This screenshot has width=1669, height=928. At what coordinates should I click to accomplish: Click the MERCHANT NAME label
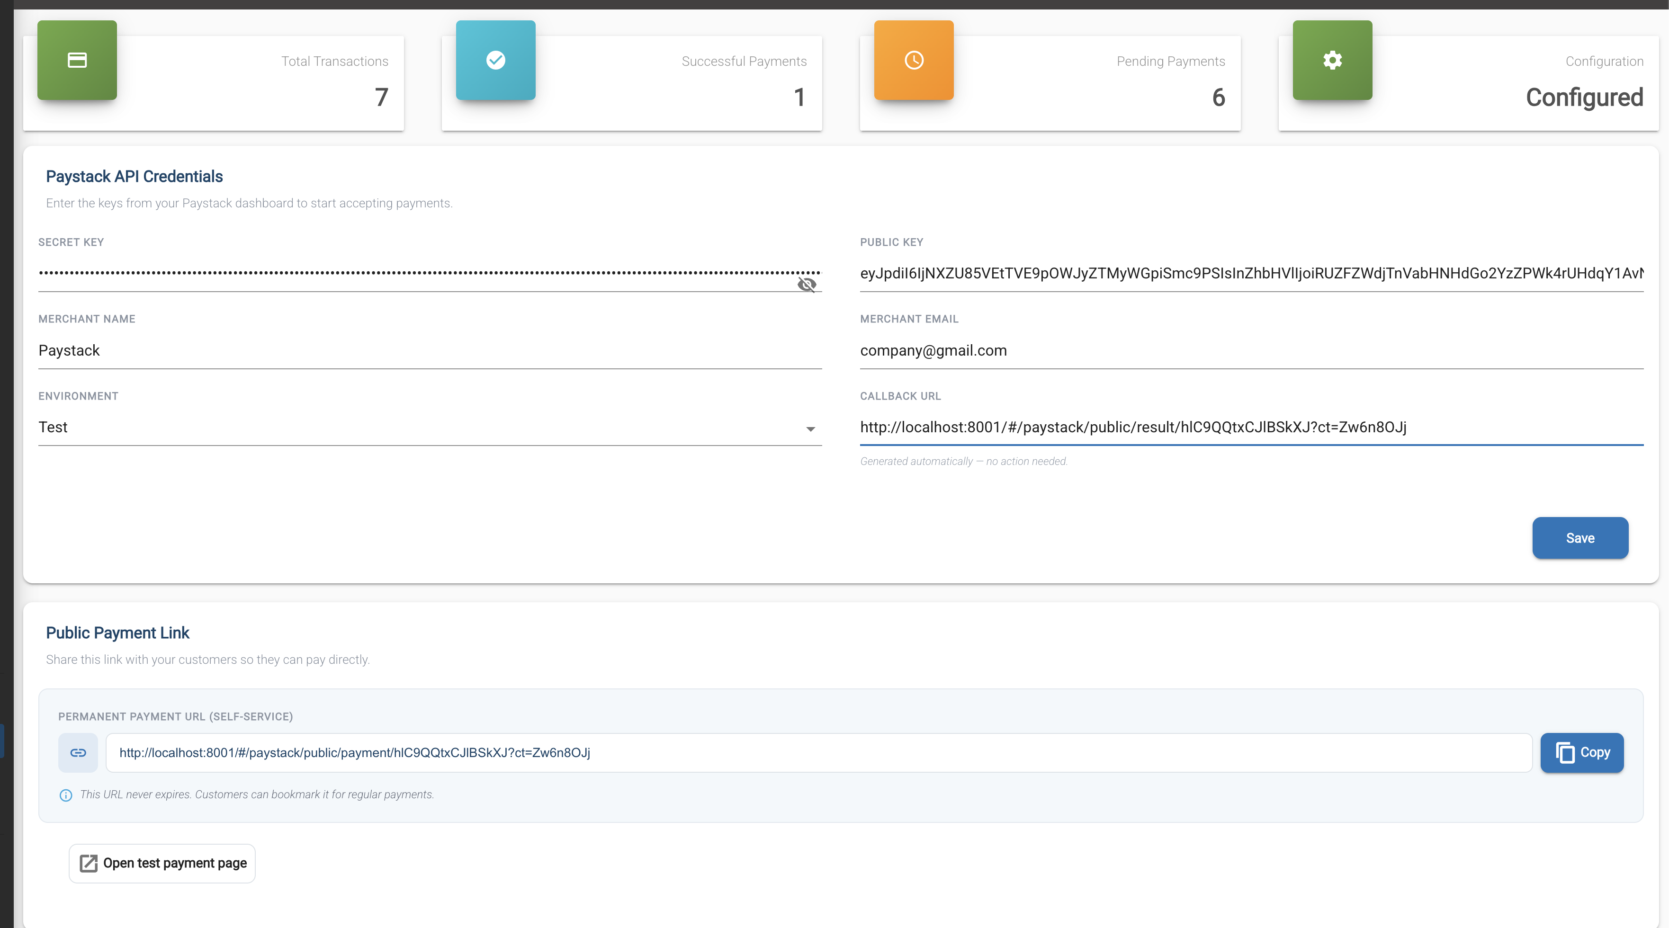click(86, 319)
